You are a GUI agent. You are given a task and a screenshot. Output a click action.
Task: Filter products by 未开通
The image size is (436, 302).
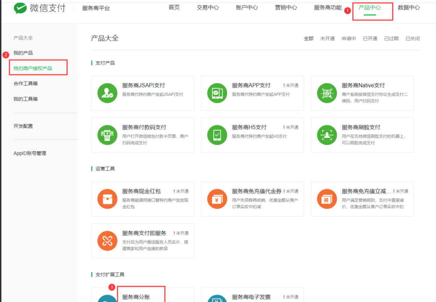[327, 38]
